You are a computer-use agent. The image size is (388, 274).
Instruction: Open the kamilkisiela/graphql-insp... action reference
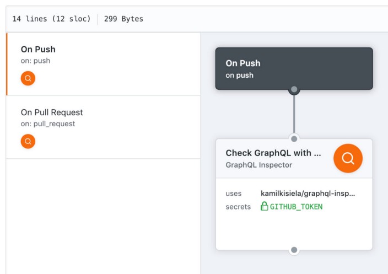point(308,194)
